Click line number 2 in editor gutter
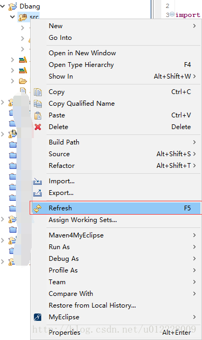The height and width of the screenshot is (340, 202). [168, 6]
